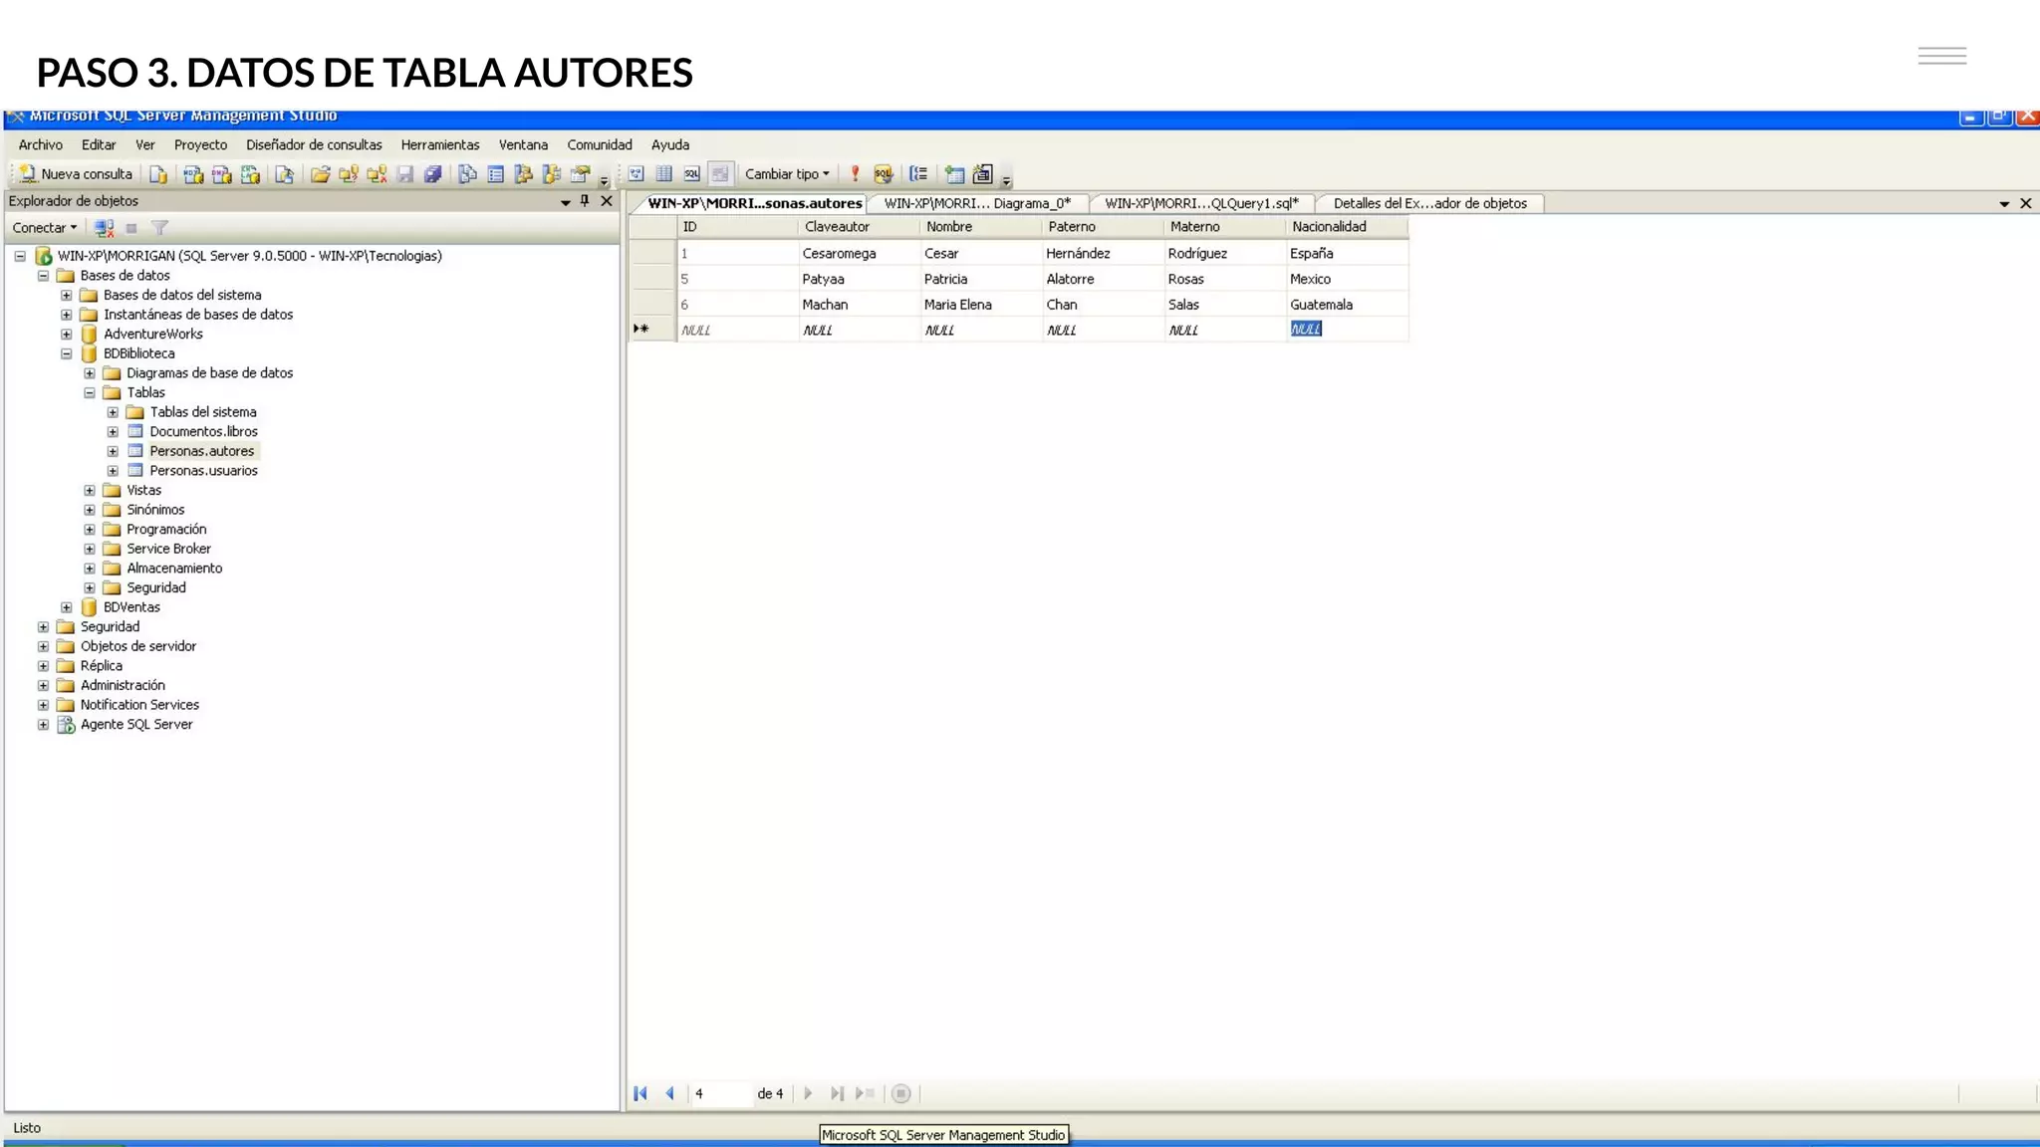Click the Save All icon
The image size is (2040, 1147).
pyautogui.click(x=433, y=174)
